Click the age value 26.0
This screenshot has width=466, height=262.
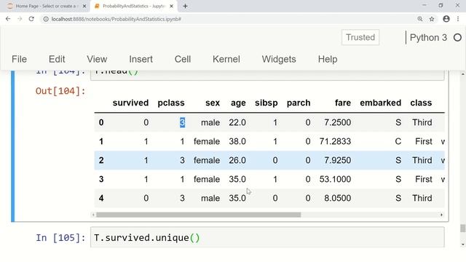click(x=237, y=160)
